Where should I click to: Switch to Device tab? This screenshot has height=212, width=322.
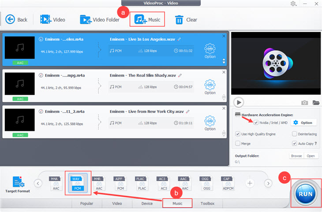tap(147, 203)
